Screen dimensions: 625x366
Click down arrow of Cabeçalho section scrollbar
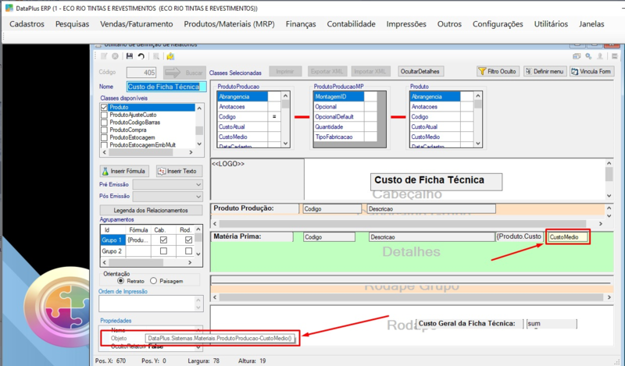click(609, 196)
